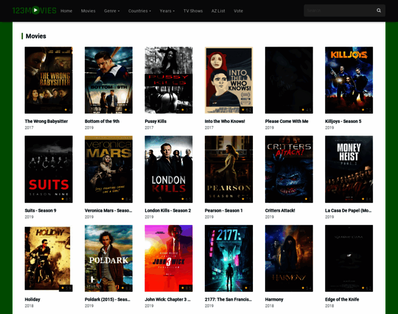The width and height of the screenshot is (398, 314).
Task: Click star rating badge on Poldark poster
Action: pos(126,288)
